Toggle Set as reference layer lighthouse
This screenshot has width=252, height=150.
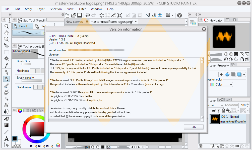pos(218,110)
